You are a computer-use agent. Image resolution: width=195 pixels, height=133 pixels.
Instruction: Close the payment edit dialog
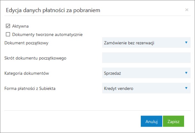pyautogui.click(x=187, y=10)
